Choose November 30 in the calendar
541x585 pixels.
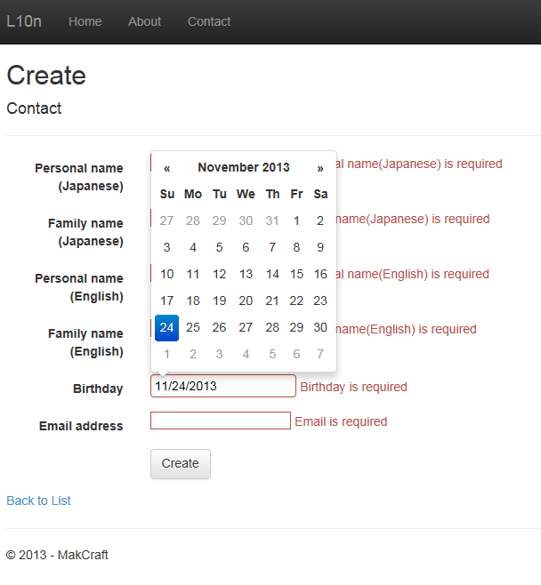[320, 327]
